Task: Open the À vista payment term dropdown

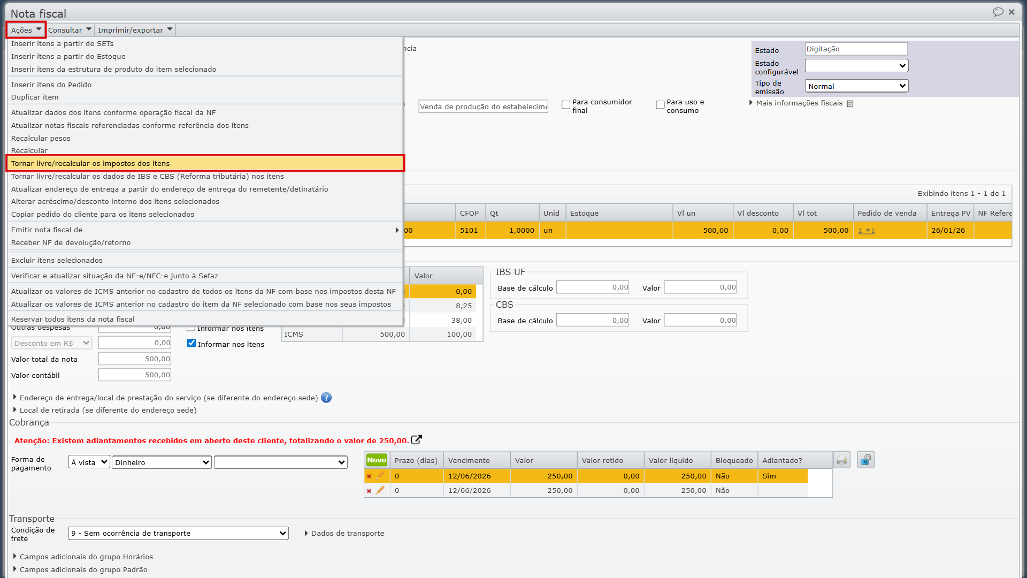Action: (89, 462)
